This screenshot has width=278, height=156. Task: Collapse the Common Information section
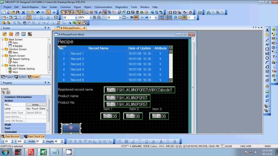pos(3,97)
